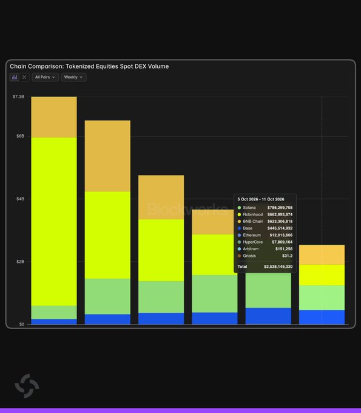
Task: Click the BNB Chain orange dot in tooltip
Action: point(239,221)
